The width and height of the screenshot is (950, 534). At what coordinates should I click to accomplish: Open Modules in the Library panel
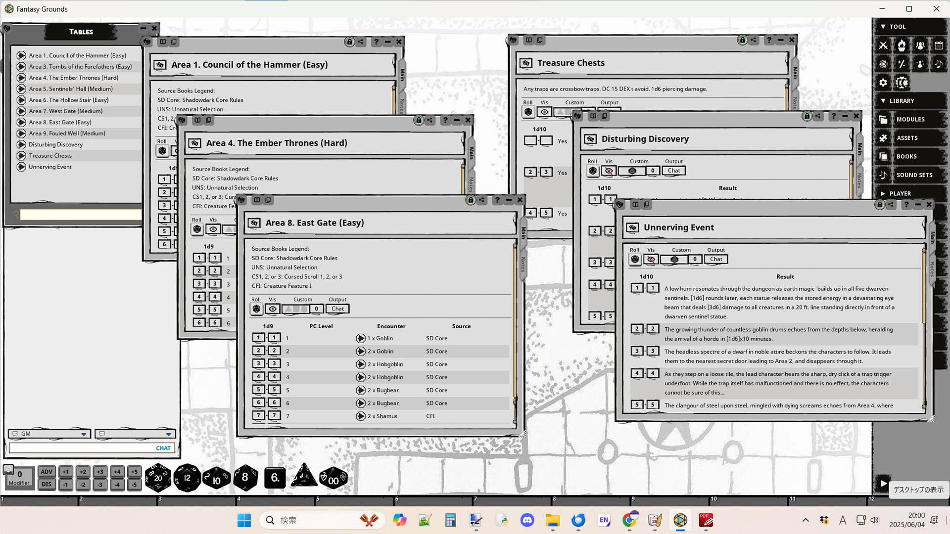(x=910, y=119)
